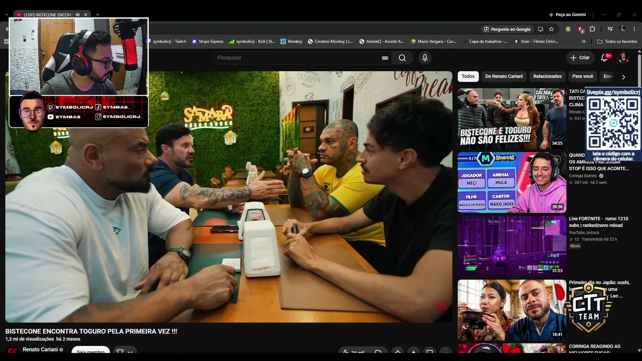Open the on-screen keyboard in search box
The image size is (642, 361).
coord(385,58)
